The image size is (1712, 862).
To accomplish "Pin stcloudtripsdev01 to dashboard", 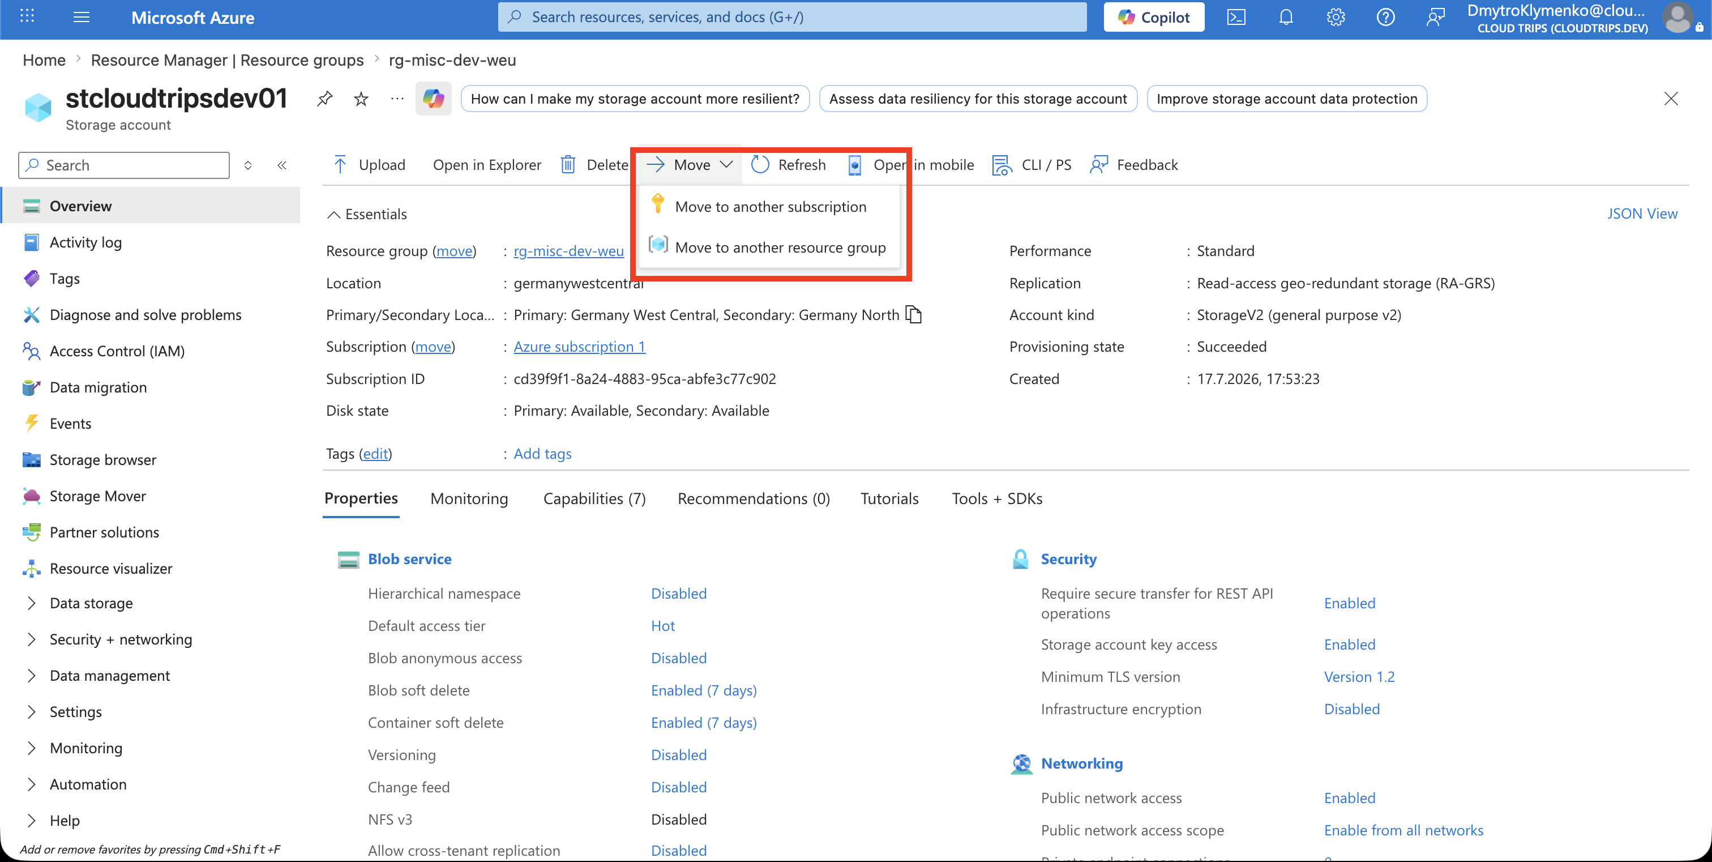I will (x=324, y=99).
